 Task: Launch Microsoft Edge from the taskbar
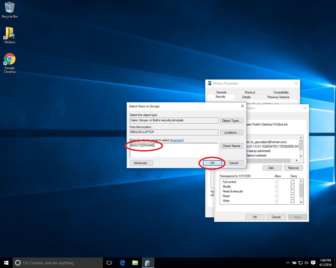(122, 262)
